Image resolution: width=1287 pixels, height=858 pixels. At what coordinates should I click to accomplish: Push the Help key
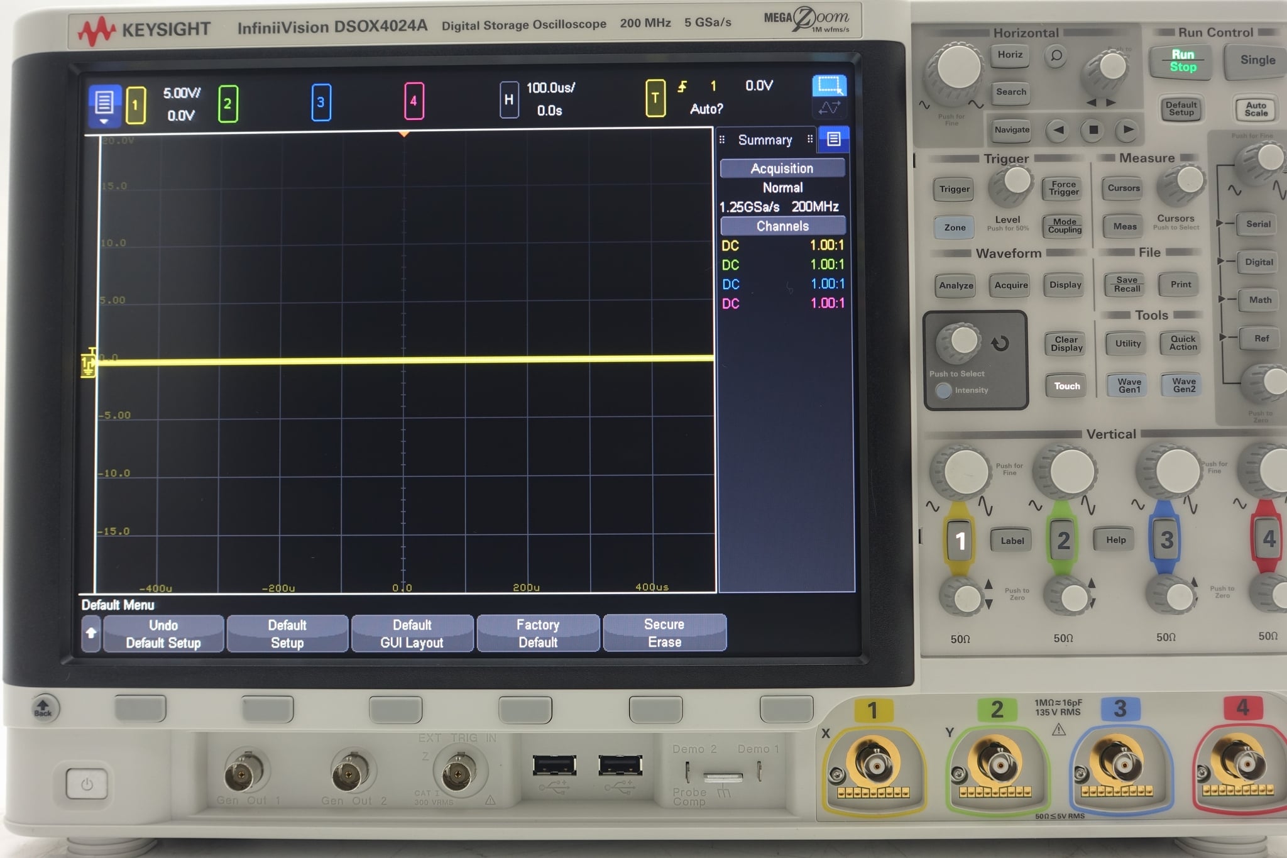(1115, 540)
